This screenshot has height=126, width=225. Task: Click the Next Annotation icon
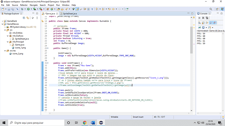(x=97, y=9)
